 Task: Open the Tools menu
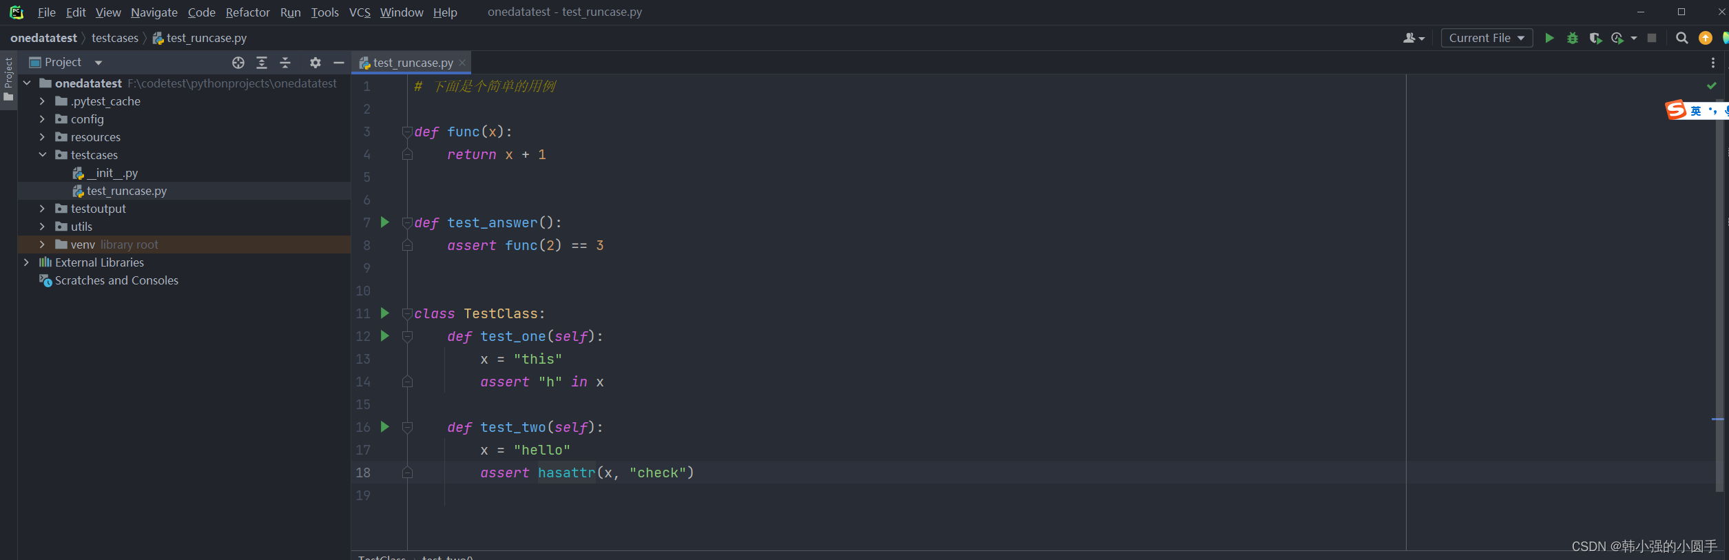click(x=324, y=12)
